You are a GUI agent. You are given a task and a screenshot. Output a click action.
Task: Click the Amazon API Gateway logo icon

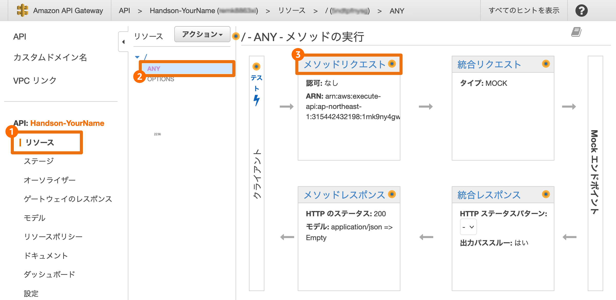tap(22, 10)
